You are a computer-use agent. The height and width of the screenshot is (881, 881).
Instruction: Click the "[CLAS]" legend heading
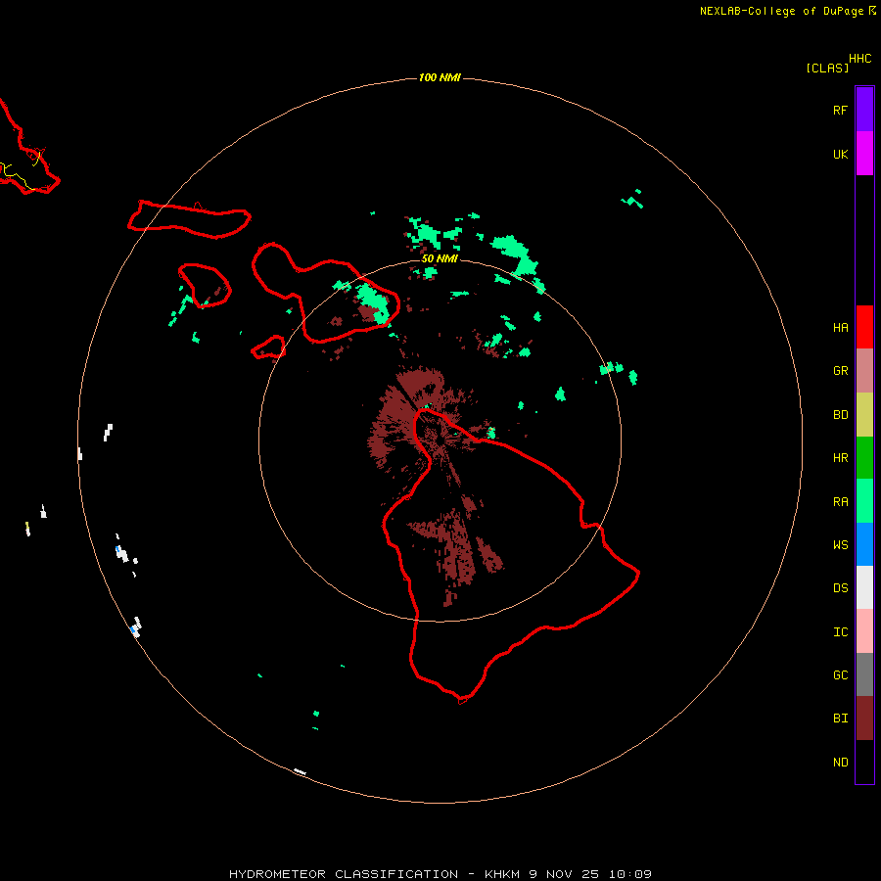tap(827, 68)
